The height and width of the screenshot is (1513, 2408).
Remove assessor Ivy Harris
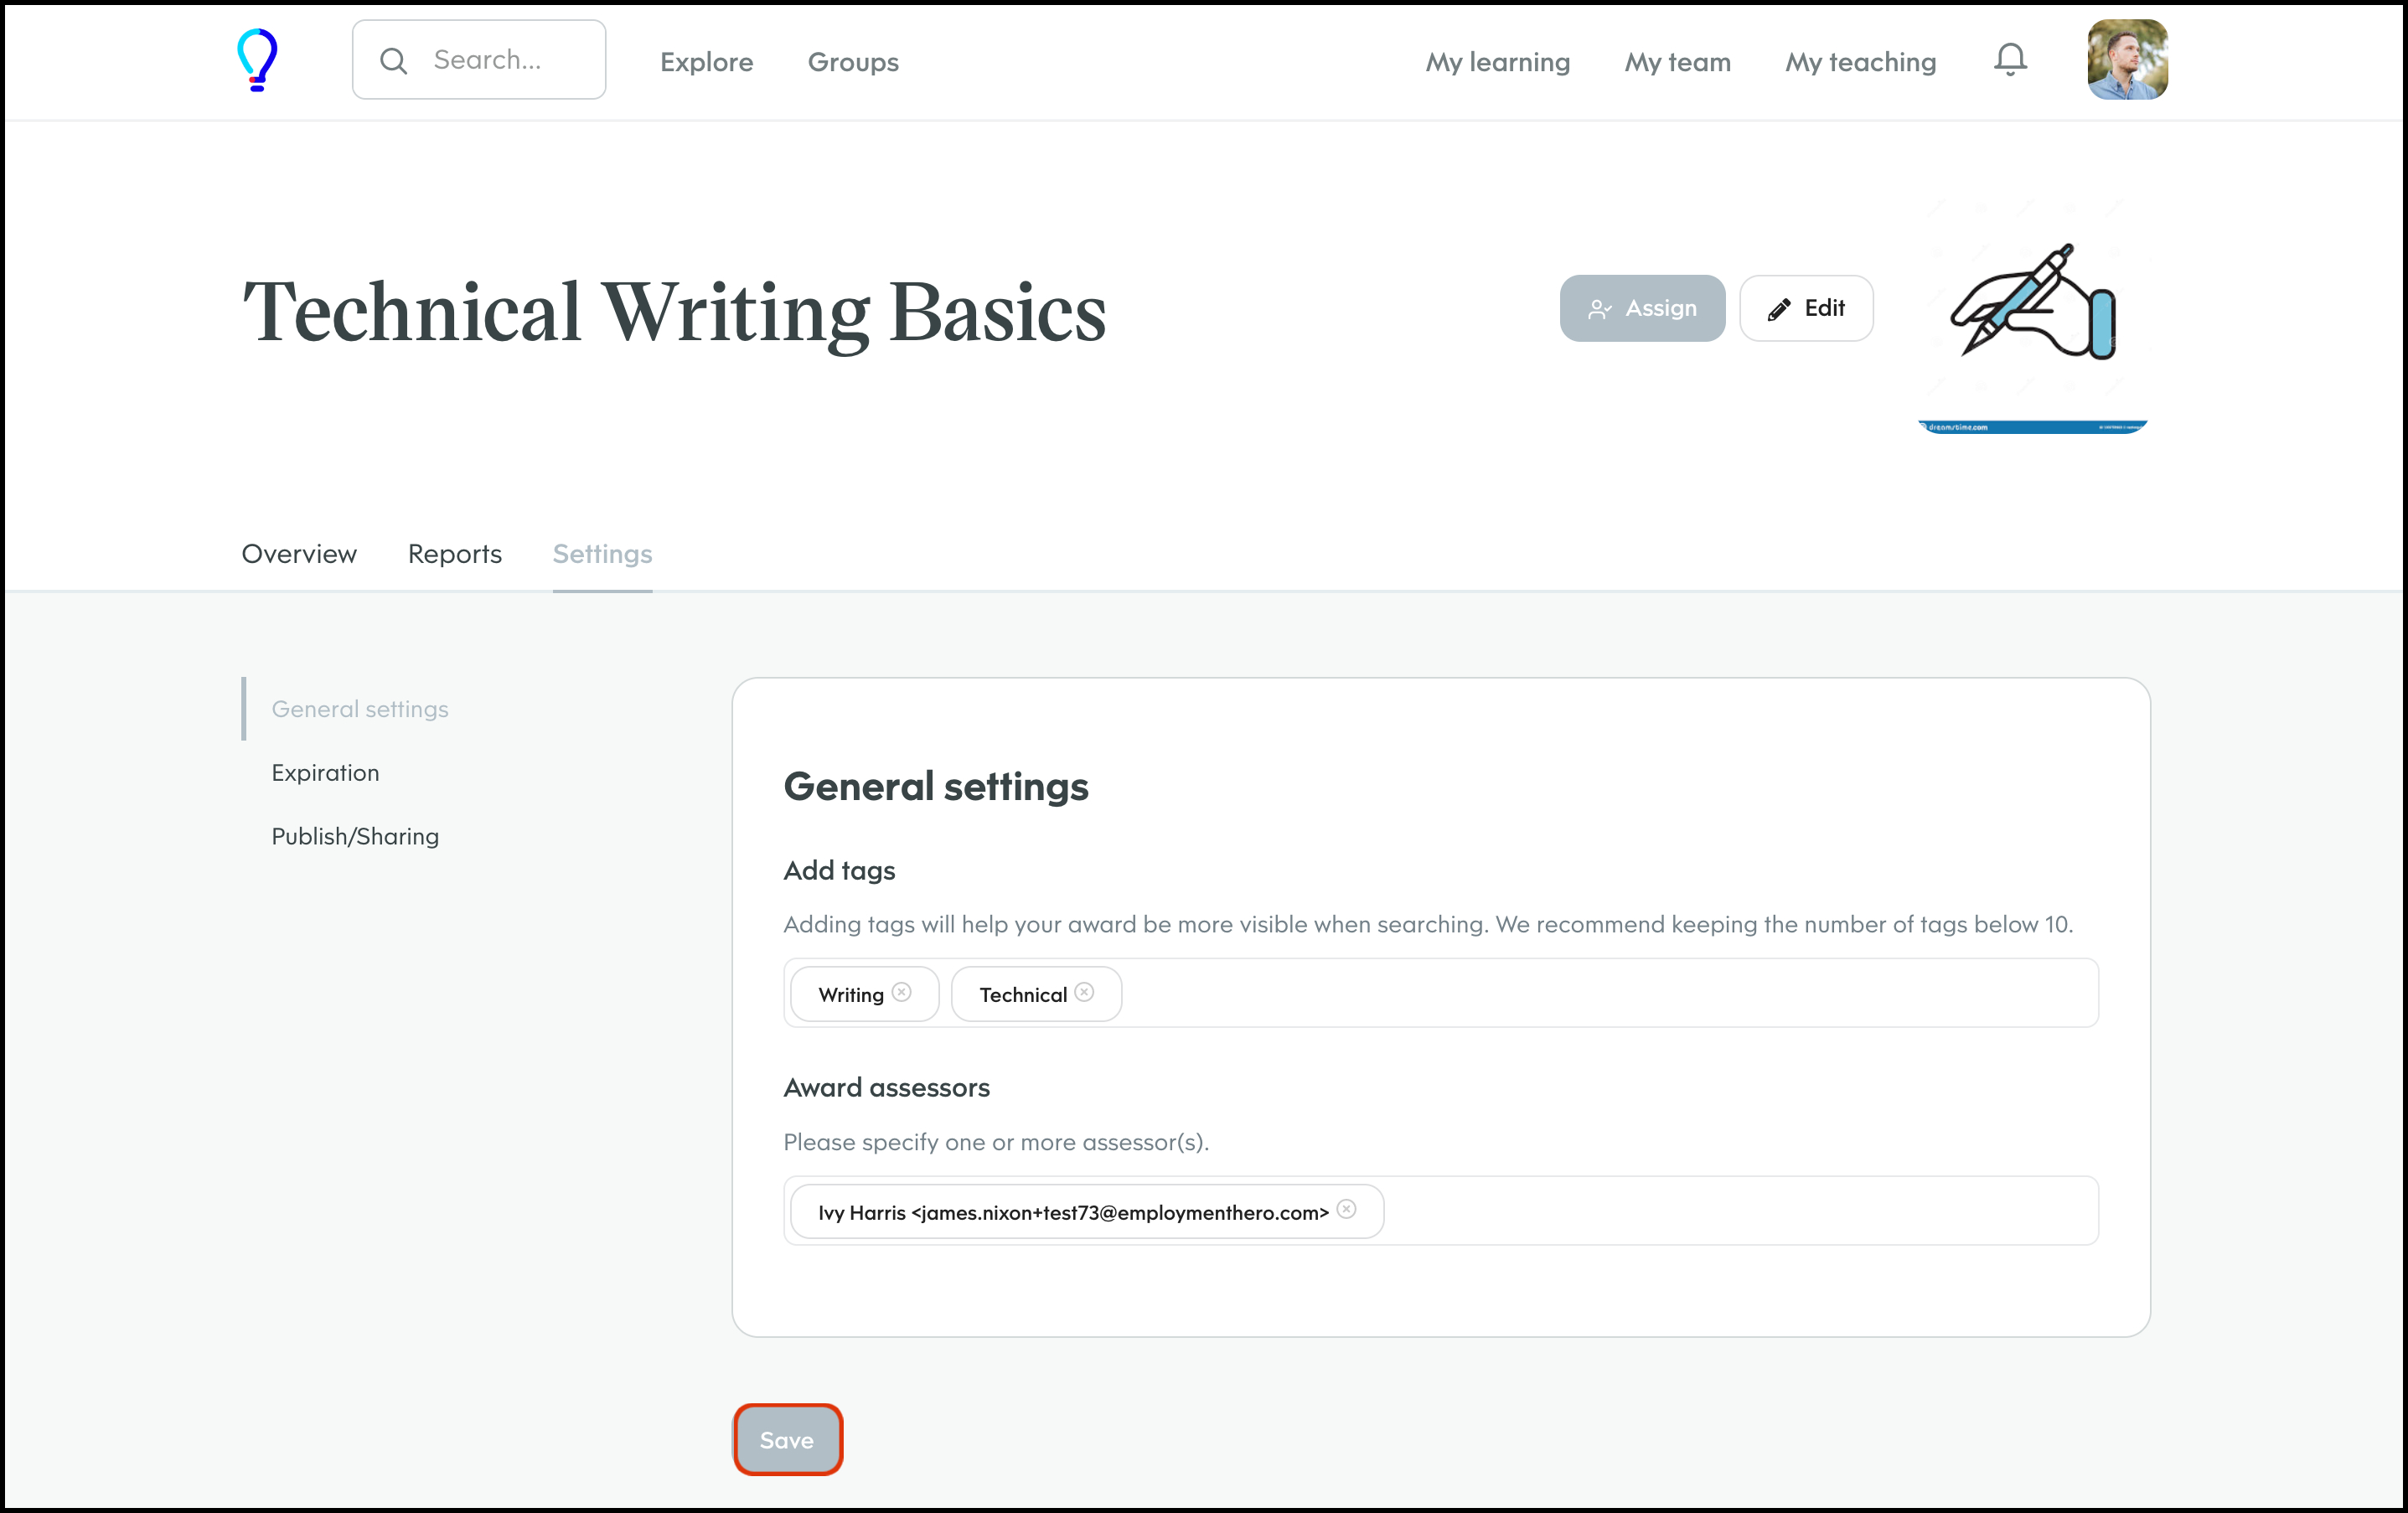coord(1346,1209)
